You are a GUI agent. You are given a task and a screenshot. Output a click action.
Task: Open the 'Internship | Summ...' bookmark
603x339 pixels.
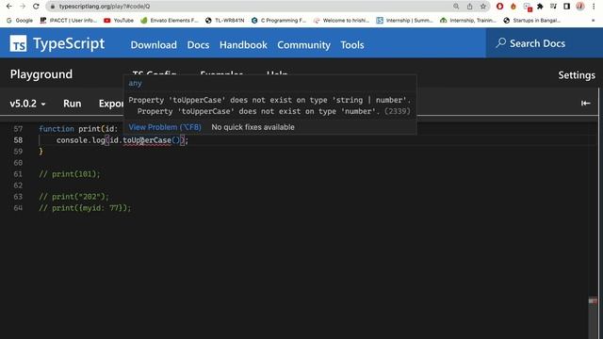coord(404,21)
